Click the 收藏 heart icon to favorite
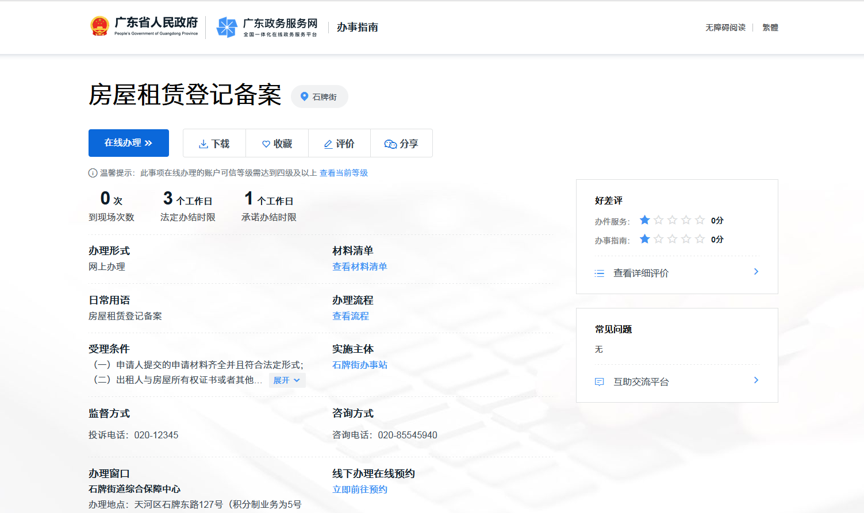864x513 pixels. pyautogui.click(x=266, y=143)
